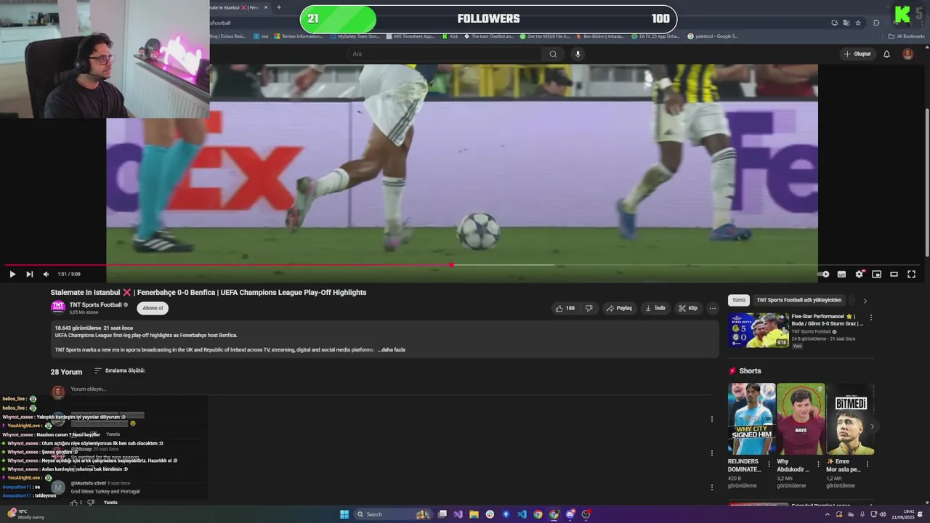Open the Windows Start menu
The height and width of the screenshot is (523, 930).
[344, 514]
